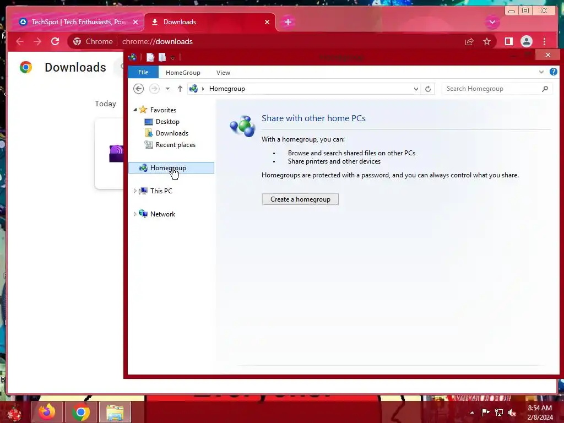Viewport: 564px width, 423px height.
Task: Open File Explorer from the taskbar
Action: tap(115, 412)
